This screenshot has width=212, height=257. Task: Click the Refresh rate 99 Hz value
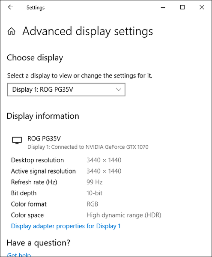coord(95,182)
